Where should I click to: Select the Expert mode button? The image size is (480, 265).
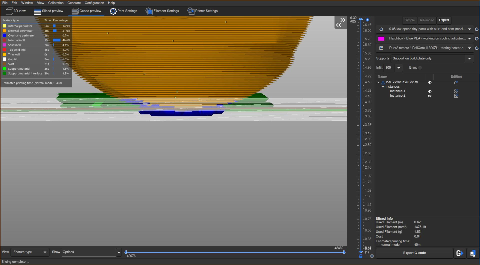(444, 20)
